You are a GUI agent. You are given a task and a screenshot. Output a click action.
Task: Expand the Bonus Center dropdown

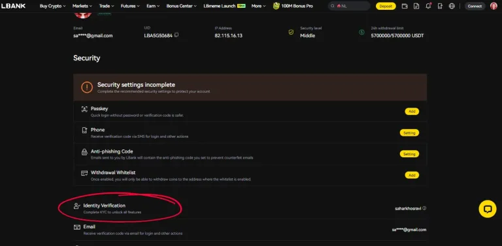point(182,6)
